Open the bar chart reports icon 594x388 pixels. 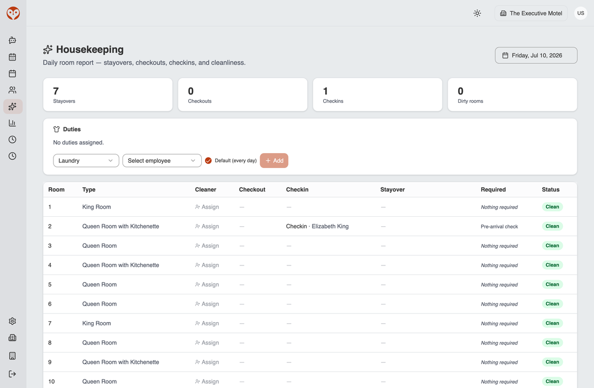coord(12,123)
